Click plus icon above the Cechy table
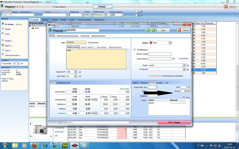This screenshot has width=239, height=149. [184, 97]
